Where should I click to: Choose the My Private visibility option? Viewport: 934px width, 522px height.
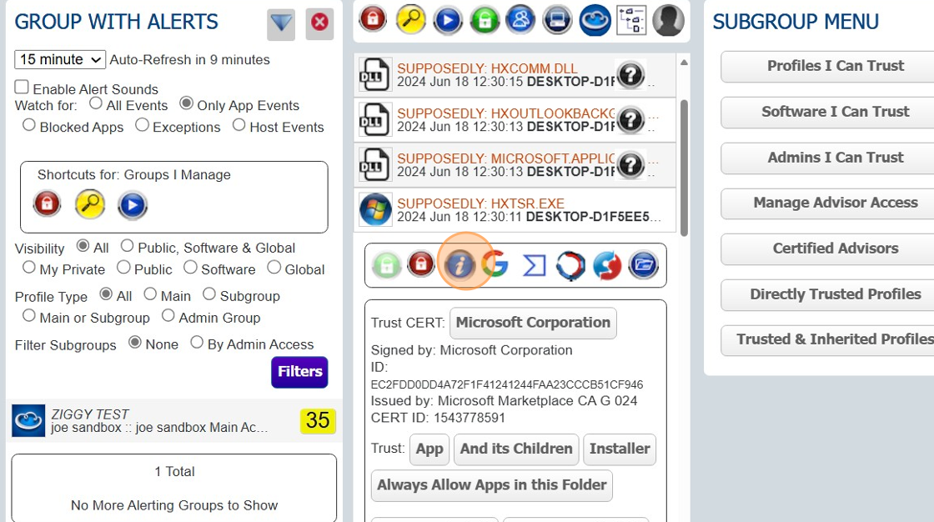(x=28, y=269)
